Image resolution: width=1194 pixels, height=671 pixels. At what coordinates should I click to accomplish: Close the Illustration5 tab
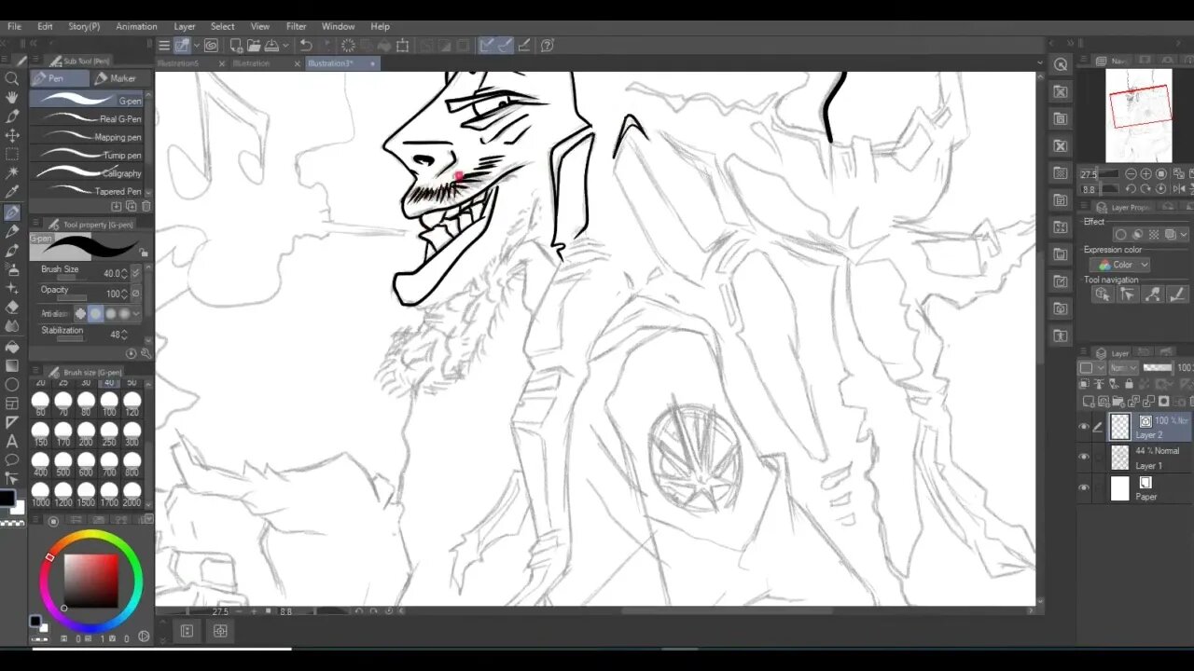[x=222, y=63]
